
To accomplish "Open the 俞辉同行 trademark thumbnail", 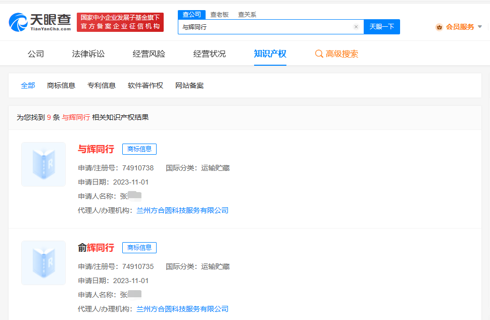I will click(43, 263).
